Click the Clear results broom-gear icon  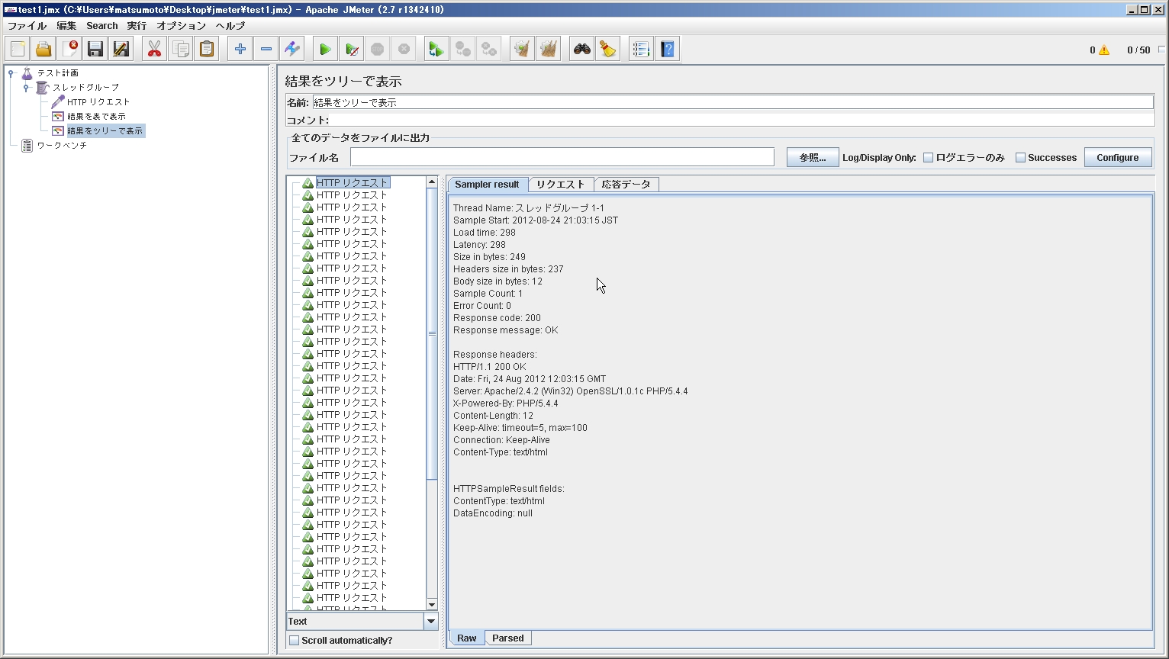[522, 50]
